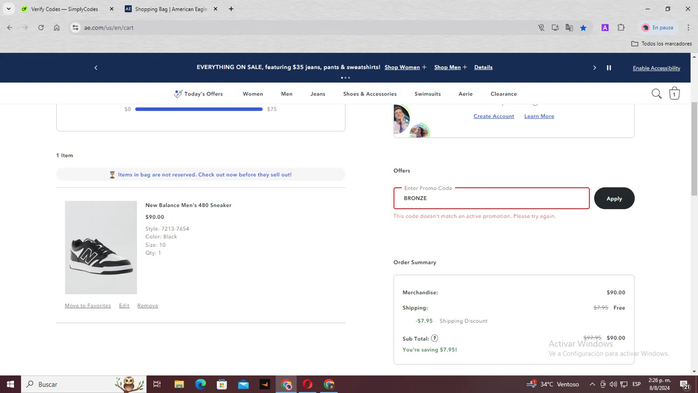
Task: Reload the page with refresh icon
Action: pyautogui.click(x=41, y=28)
